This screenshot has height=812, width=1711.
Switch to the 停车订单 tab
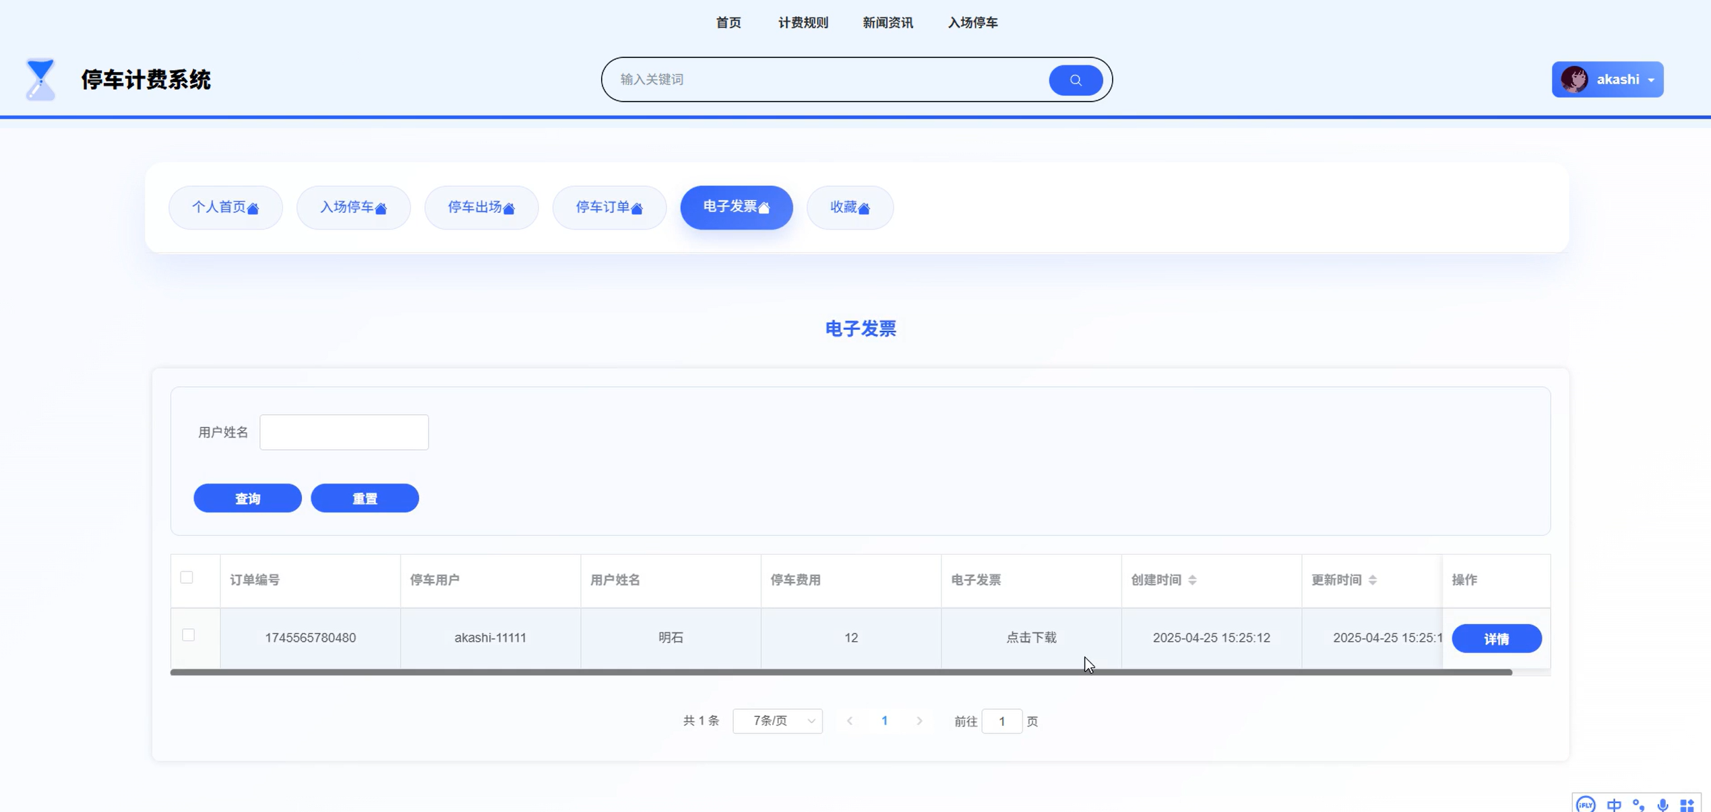tap(609, 207)
